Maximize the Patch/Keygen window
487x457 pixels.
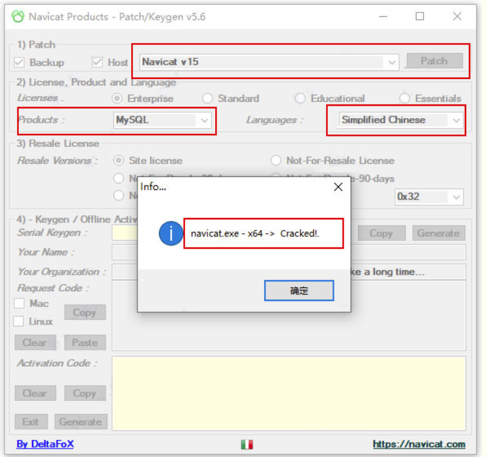click(420, 16)
